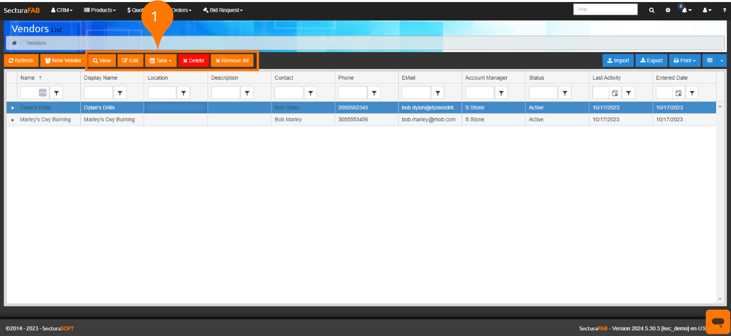Open the Bid Request menu
This screenshot has width=731, height=336.
pyautogui.click(x=223, y=10)
